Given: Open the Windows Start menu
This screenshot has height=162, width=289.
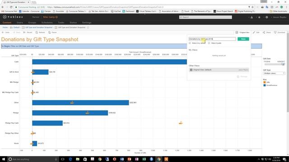Looking at the screenshot, I should tap(4, 159).
